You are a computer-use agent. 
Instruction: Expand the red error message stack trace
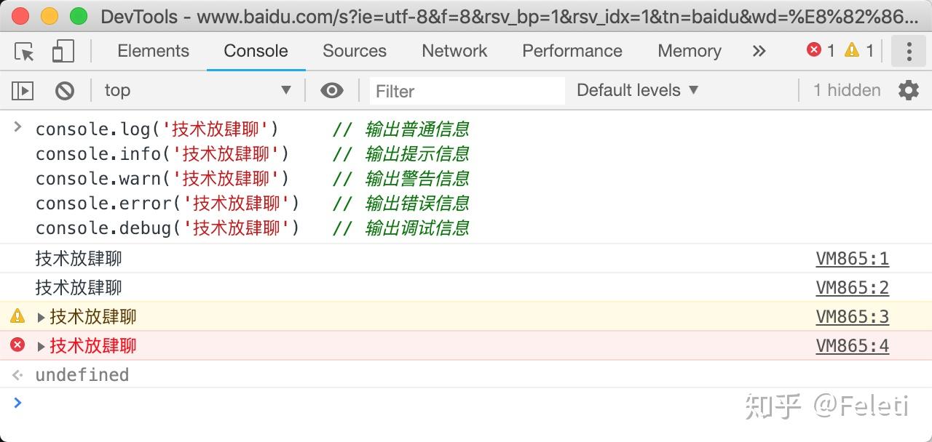[x=41, y=346]
